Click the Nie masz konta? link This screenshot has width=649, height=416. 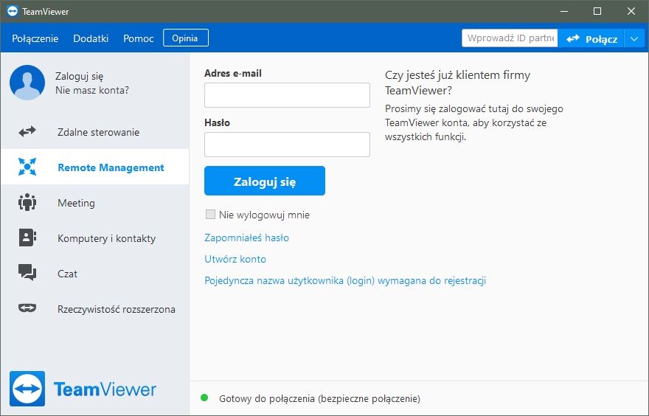tap(92, 90)
